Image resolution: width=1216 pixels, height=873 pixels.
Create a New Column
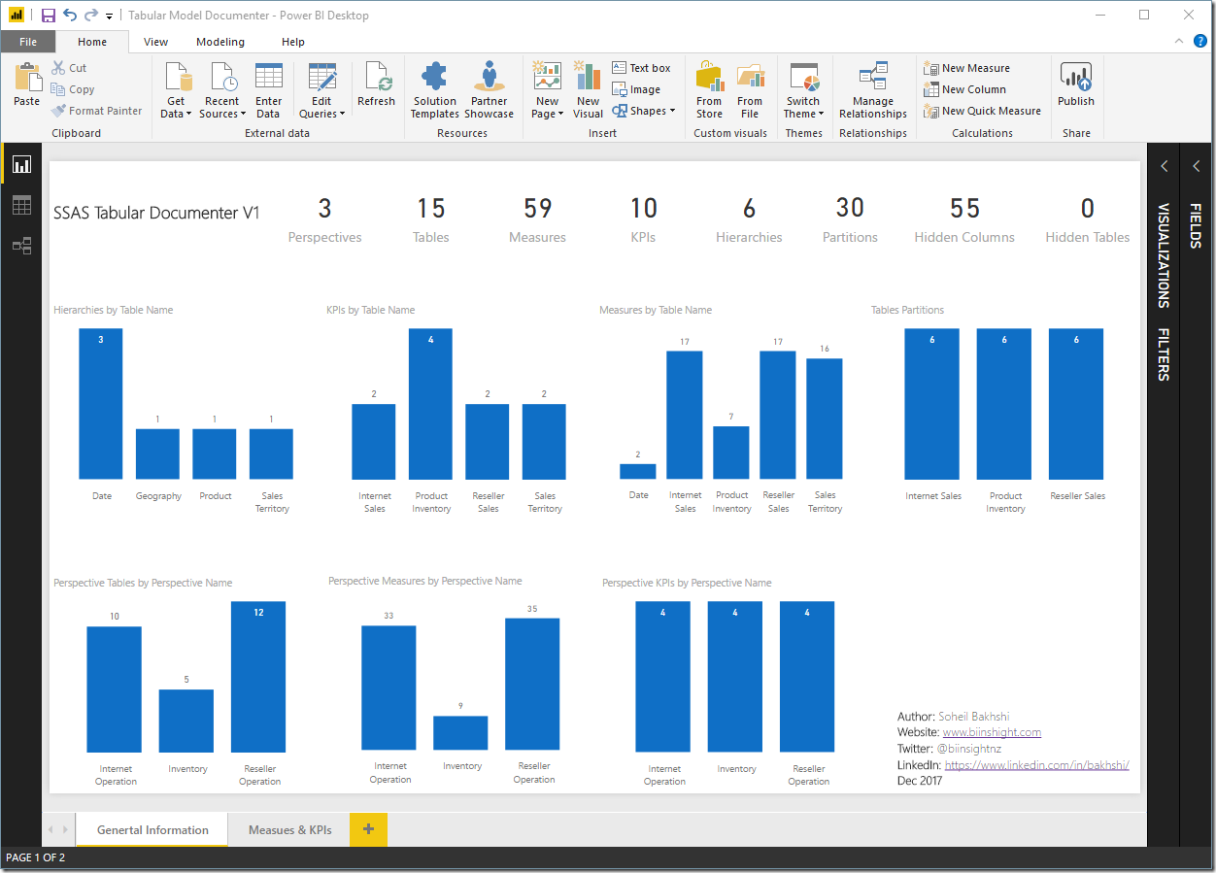tap(964, 89)
